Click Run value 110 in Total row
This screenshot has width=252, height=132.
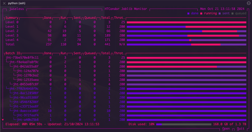(63, 44)
